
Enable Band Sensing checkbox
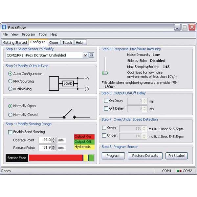[x=10, y=132]
